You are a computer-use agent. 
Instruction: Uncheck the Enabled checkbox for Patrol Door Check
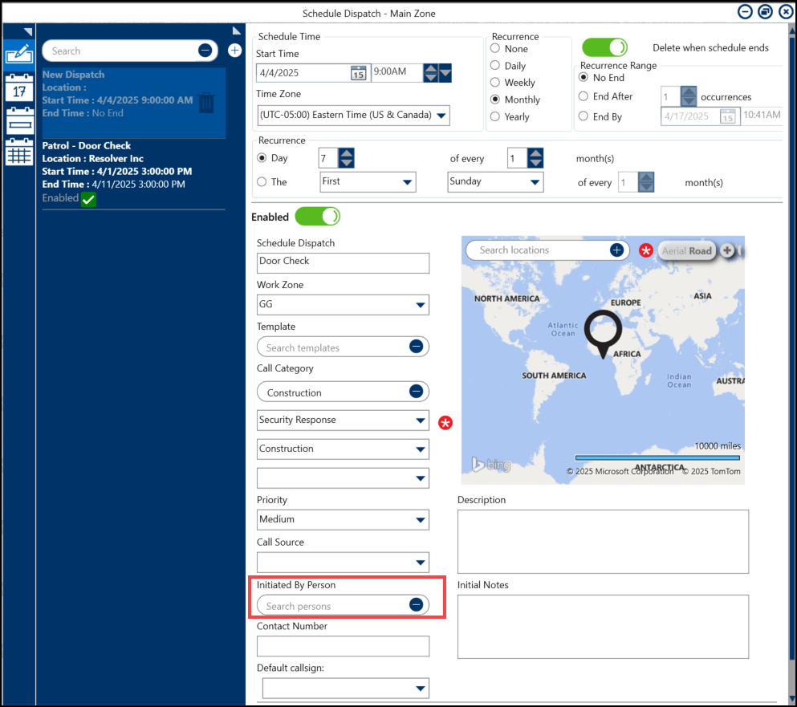(88, 199)
